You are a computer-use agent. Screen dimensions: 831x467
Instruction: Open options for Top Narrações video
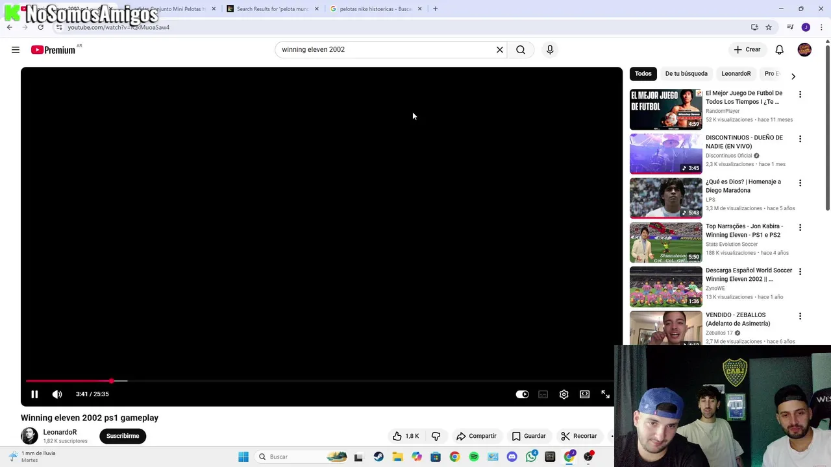[x=800, y=228]
